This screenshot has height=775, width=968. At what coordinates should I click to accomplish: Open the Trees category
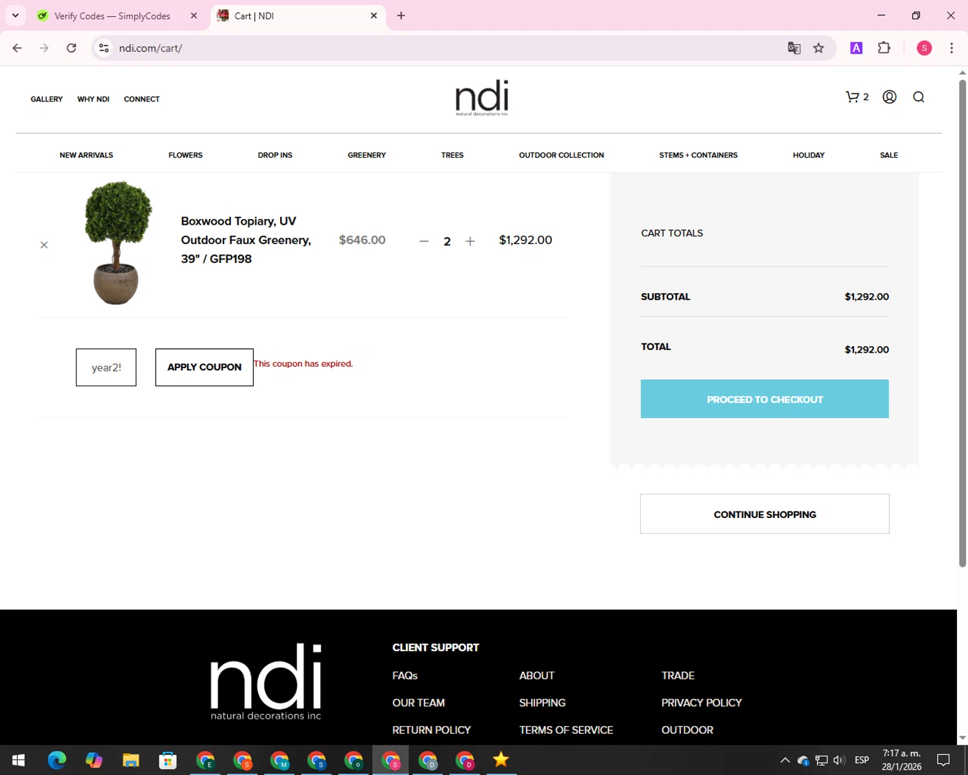[x=452, y=155]
